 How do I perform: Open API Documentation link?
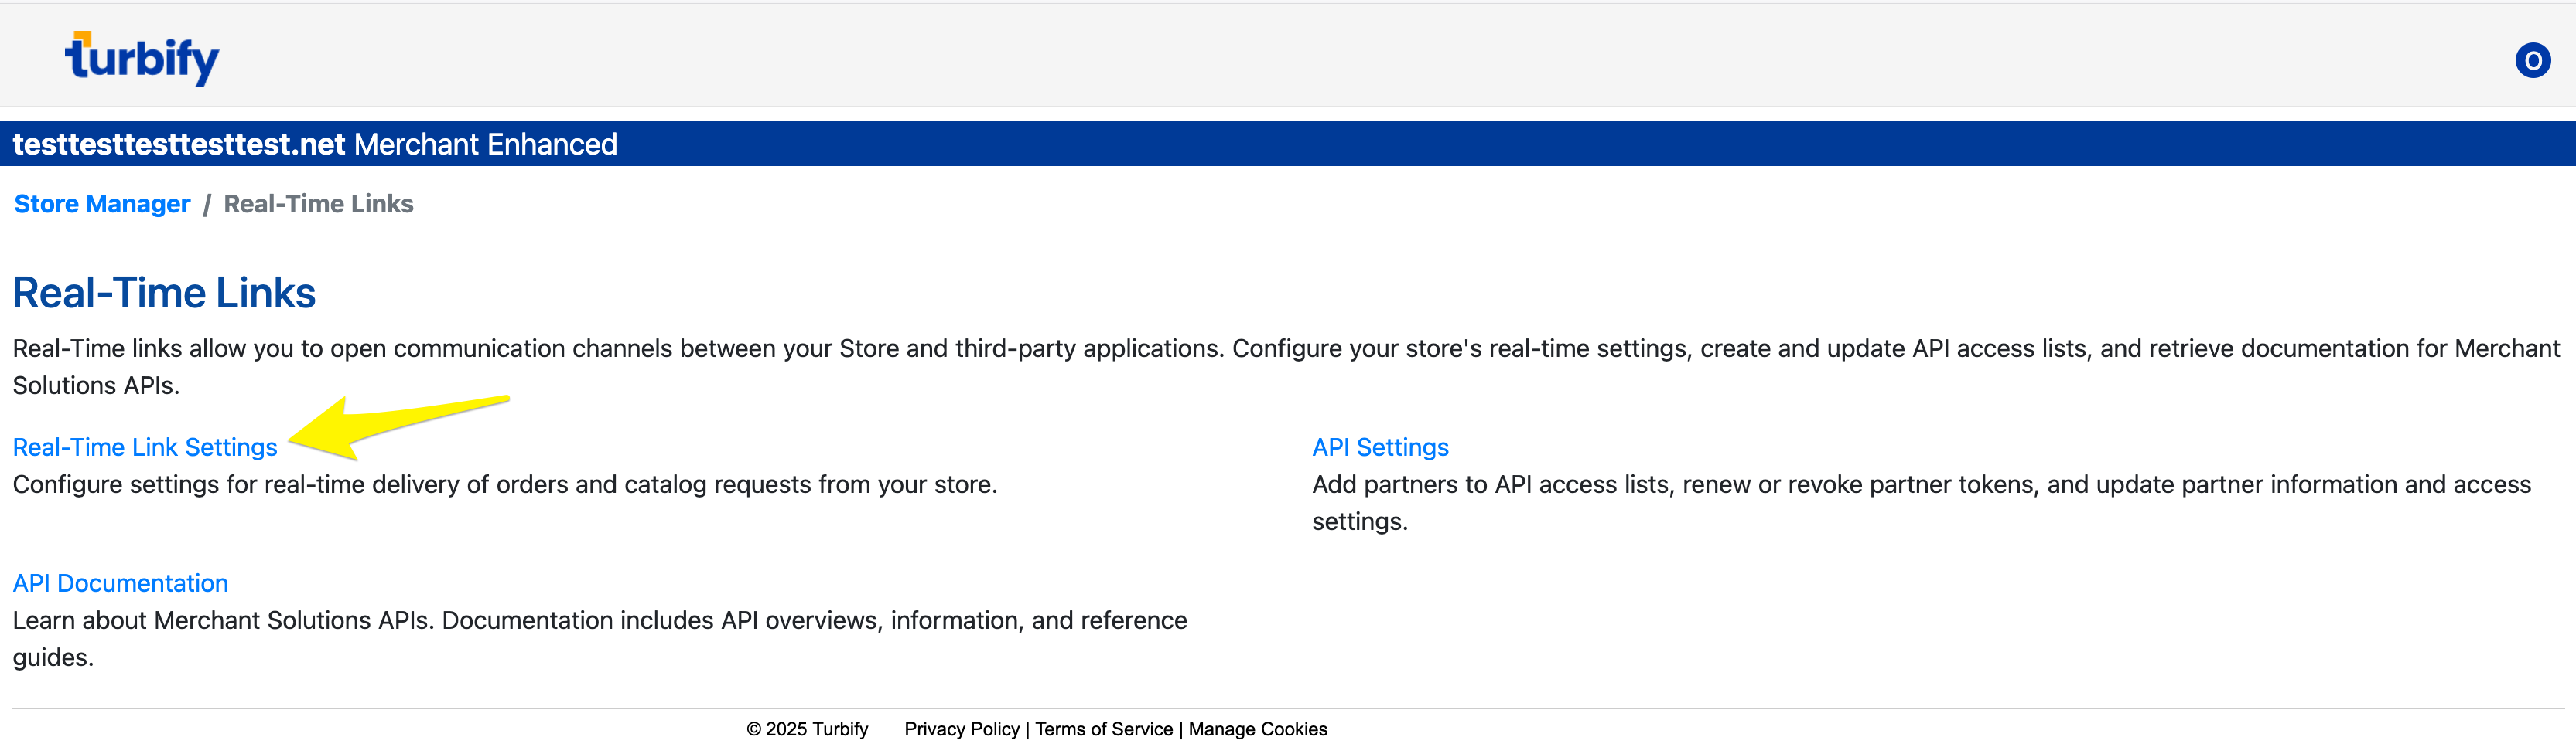coord(120,583)
